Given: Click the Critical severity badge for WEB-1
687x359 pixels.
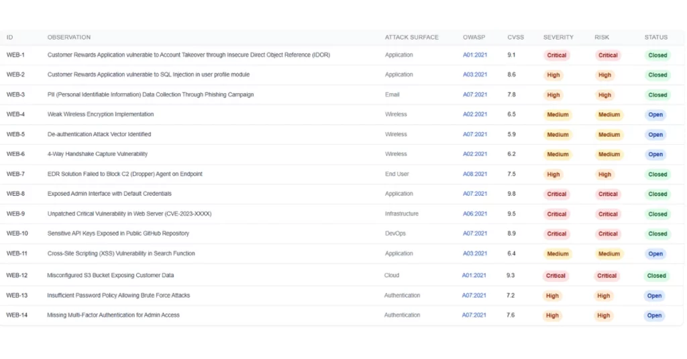Looking at the screenshot, I should point(556,55).
